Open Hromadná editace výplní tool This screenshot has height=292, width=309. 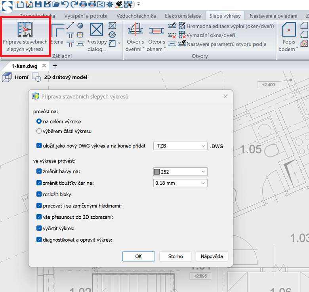click(226, 26)
